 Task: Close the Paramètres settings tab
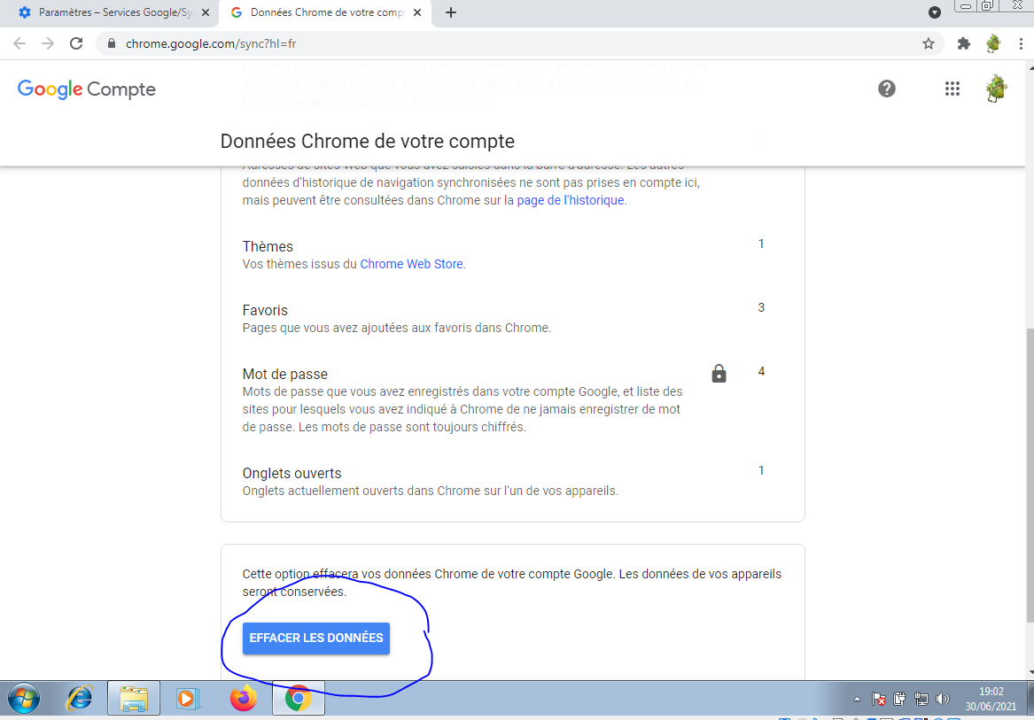(205, 12)
